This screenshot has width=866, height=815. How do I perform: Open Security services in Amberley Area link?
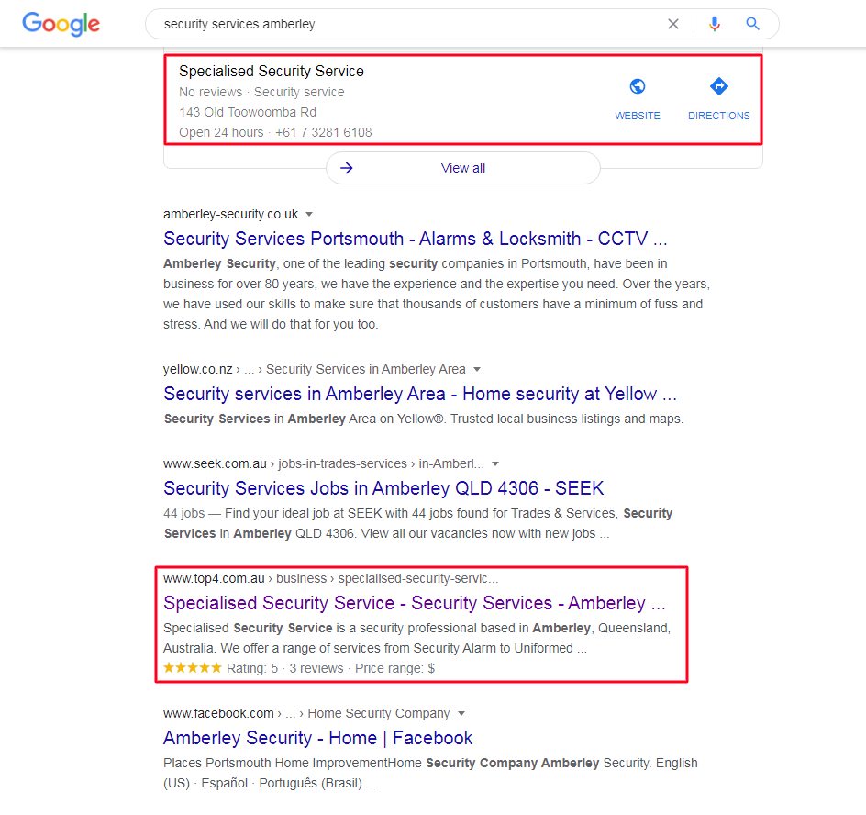pos(420,394)
